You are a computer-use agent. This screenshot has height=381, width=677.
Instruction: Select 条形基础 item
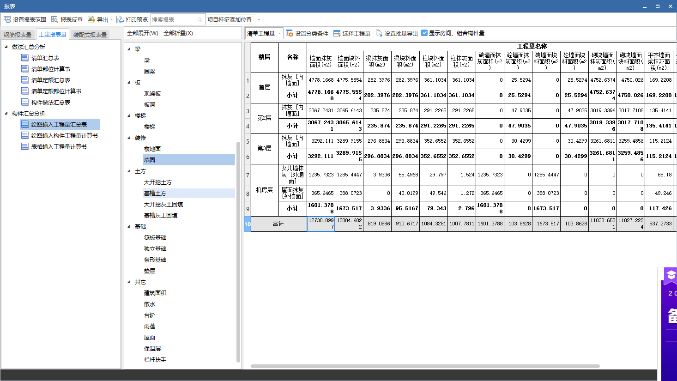[155, 260]
